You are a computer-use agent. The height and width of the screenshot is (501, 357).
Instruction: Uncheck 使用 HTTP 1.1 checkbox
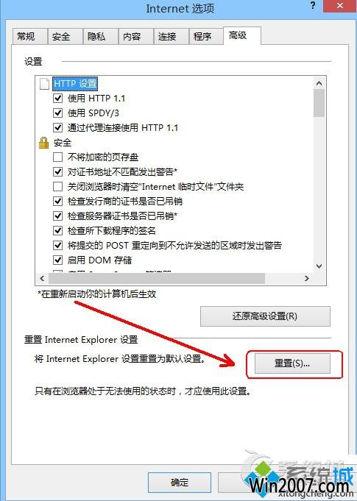point(57,98)
